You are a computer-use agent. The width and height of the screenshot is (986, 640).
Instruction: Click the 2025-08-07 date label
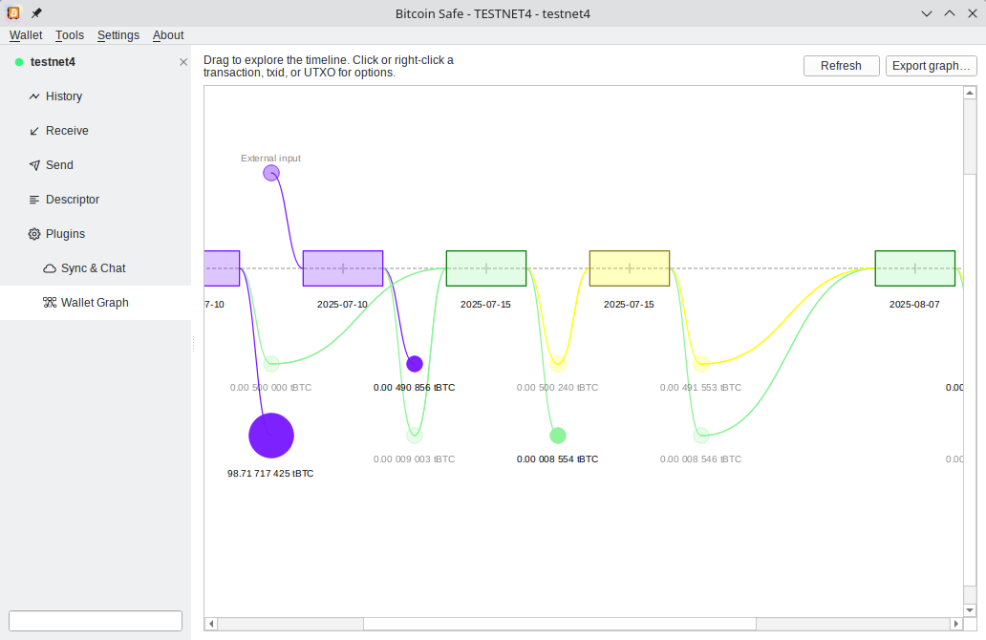[x=914, y=305]
